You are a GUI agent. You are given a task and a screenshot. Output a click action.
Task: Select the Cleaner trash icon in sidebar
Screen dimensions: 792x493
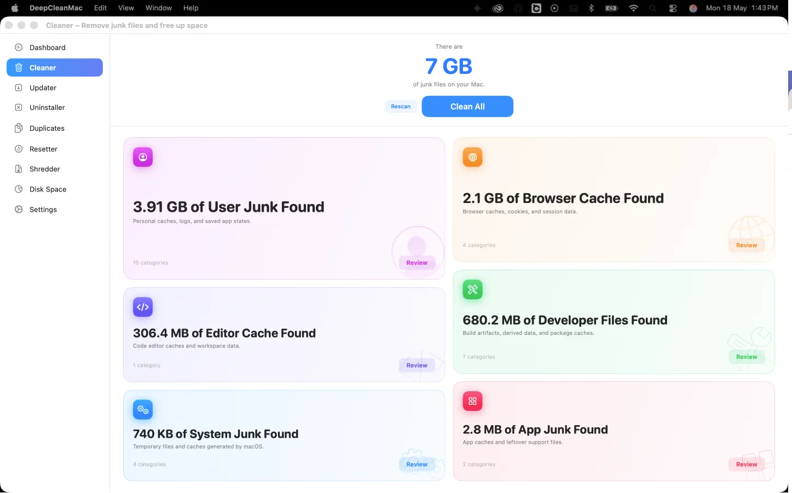pos(19,68)
